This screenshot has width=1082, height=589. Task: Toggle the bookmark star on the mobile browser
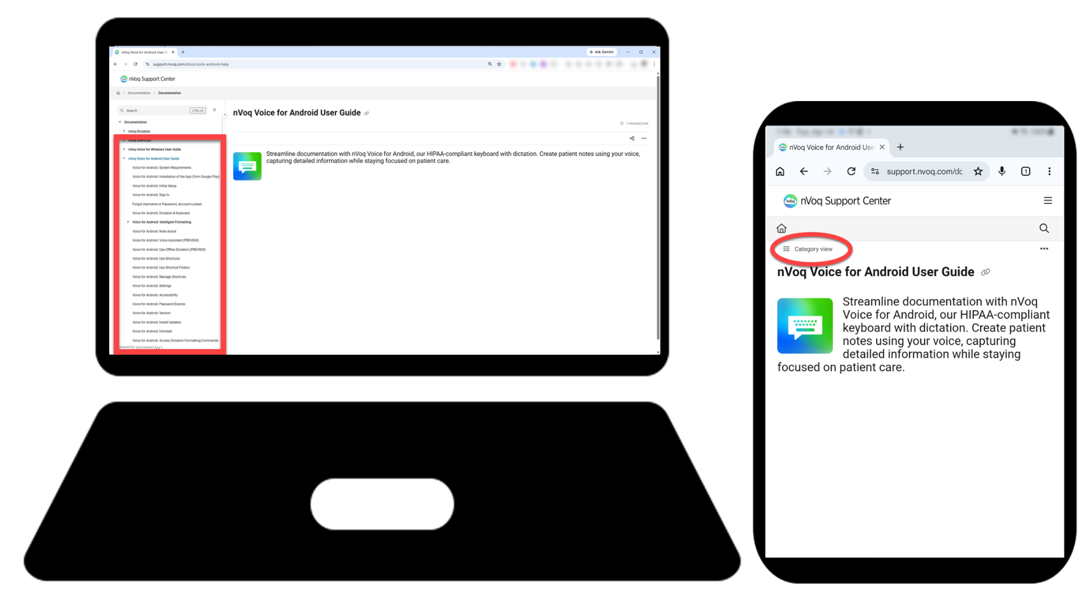click(978, 171)
